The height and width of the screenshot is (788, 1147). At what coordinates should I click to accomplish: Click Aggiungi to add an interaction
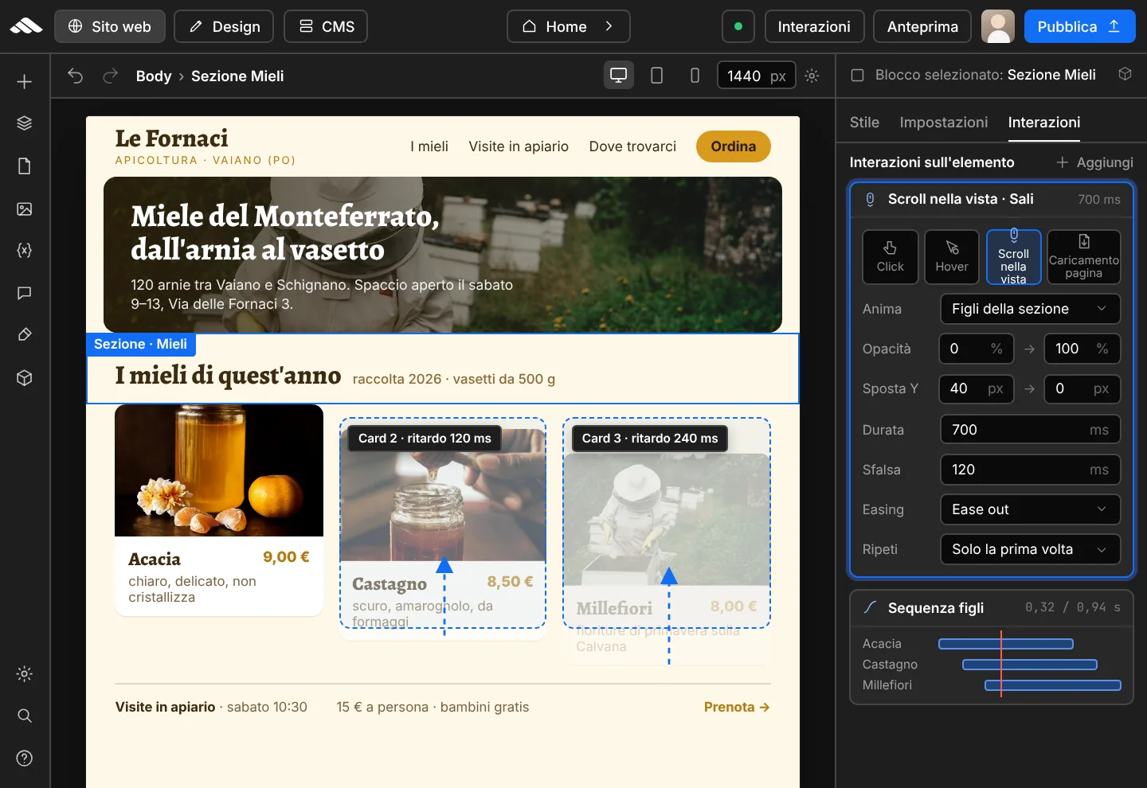click(x=1094, y=162)
